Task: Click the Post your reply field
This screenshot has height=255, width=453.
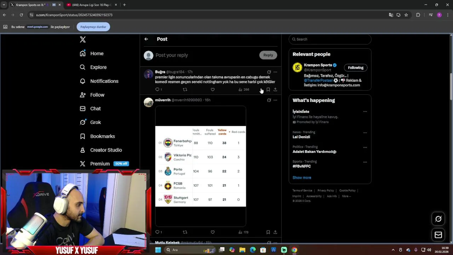Action: coord(205,55)
